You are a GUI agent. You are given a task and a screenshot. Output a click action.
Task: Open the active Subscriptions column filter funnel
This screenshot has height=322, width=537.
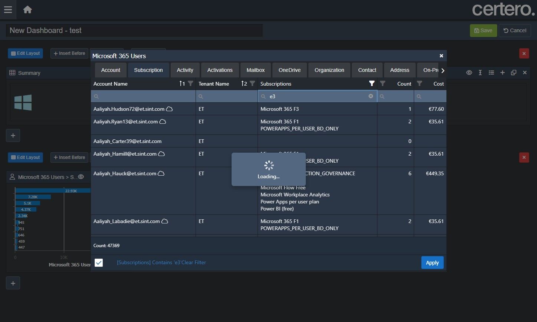371,83
